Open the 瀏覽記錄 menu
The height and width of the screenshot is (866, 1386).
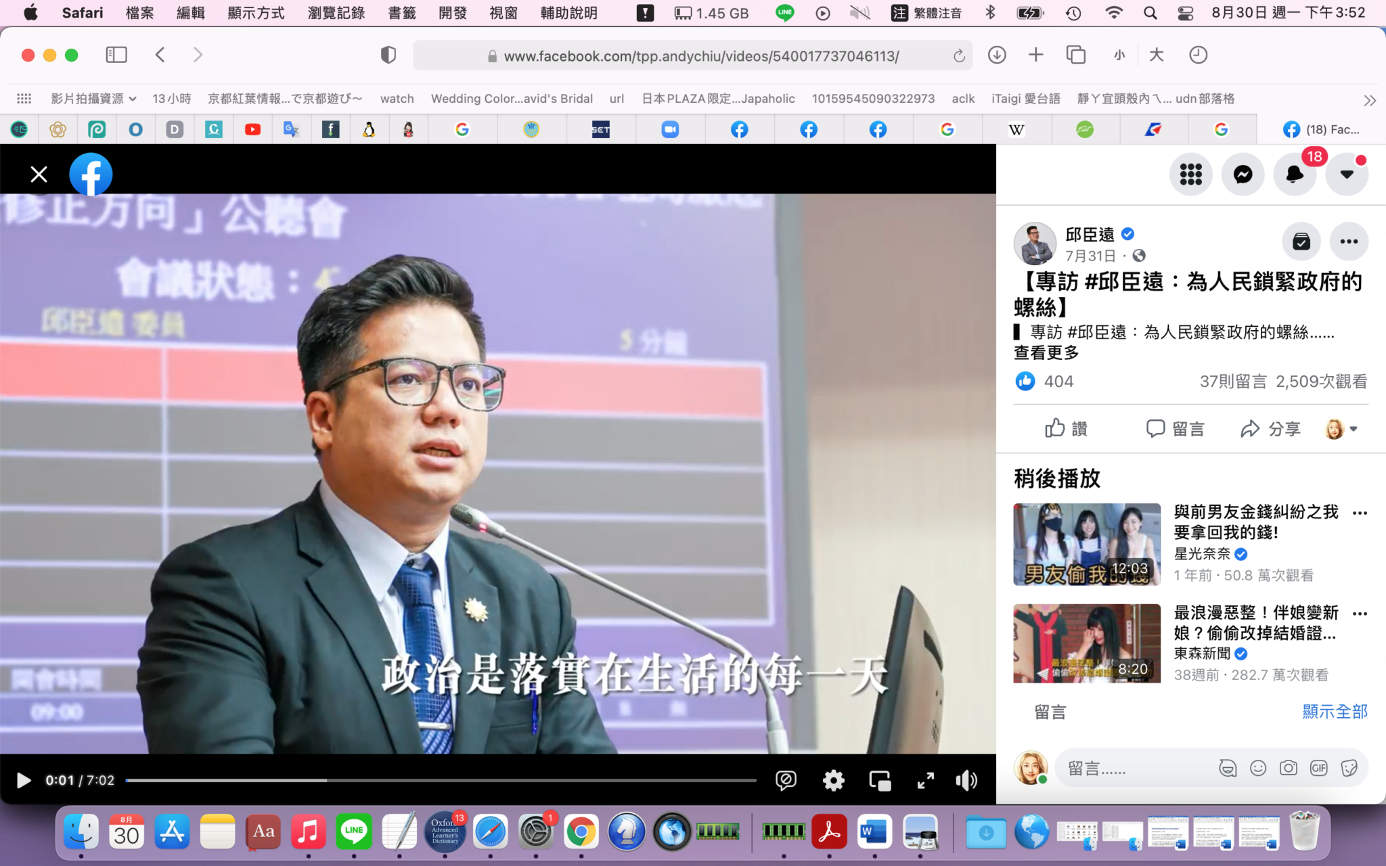(x=336, y=13)
